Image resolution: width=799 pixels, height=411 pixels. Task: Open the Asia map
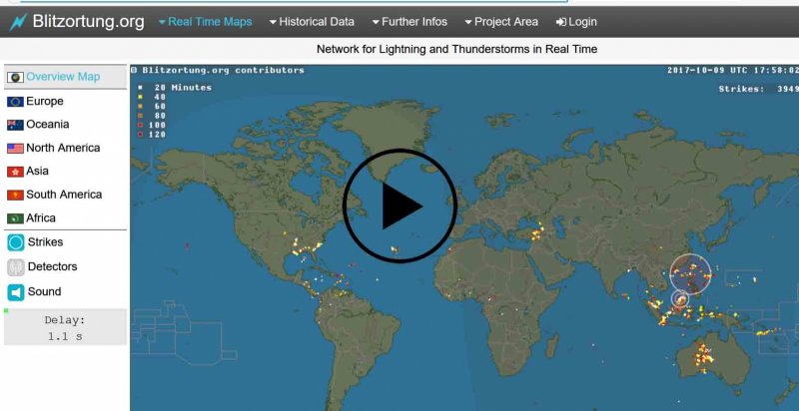tap(37, 171)
